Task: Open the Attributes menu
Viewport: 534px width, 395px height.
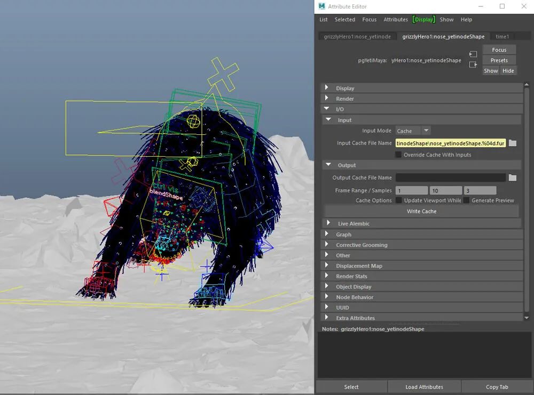Action: coord(396,20)
